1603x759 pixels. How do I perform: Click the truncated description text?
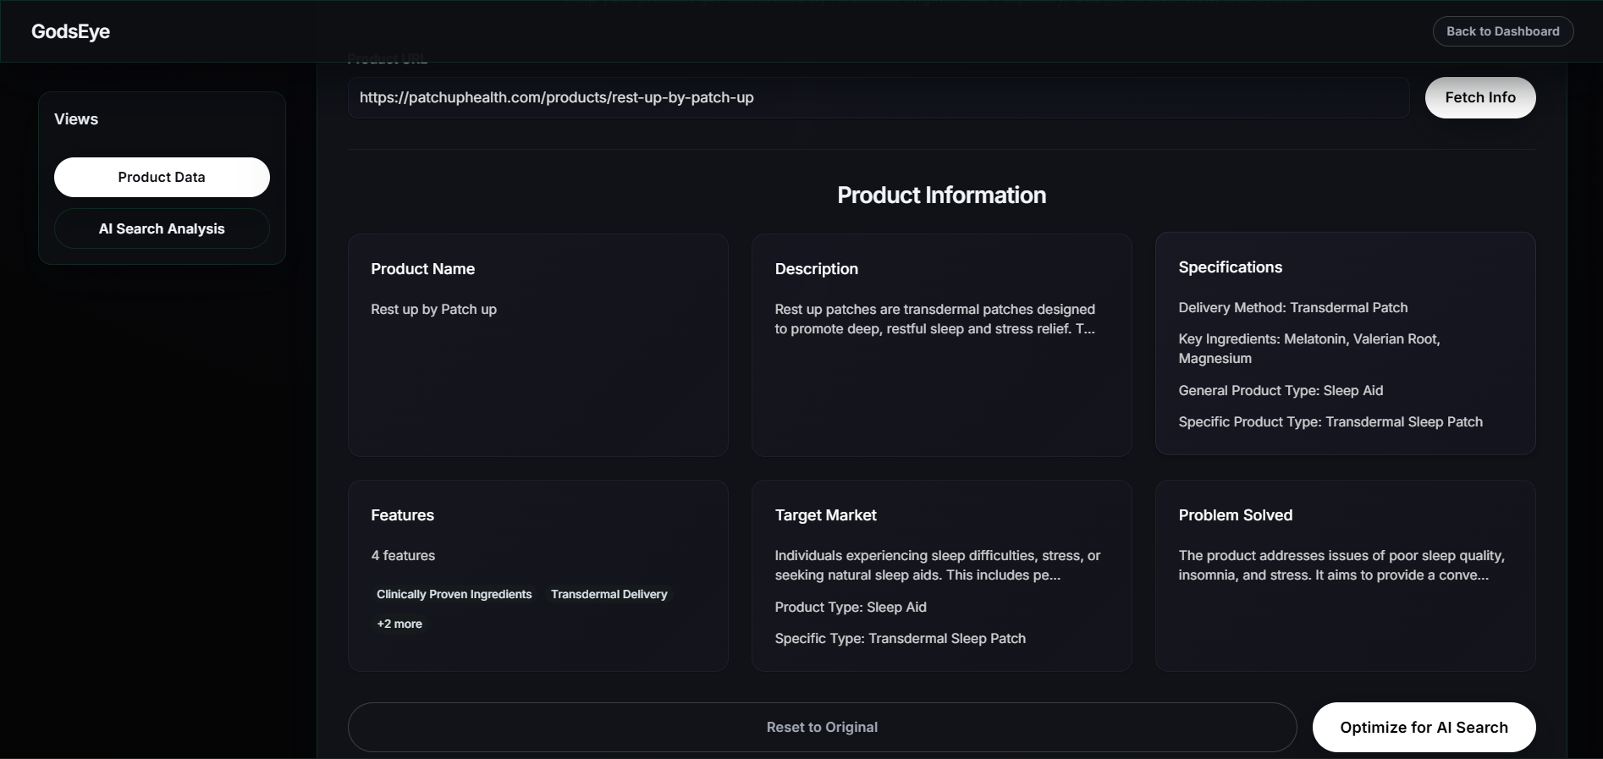[934, 319]
